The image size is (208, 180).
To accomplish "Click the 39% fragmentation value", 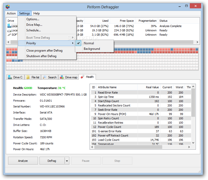I will (x=154, y=26).
